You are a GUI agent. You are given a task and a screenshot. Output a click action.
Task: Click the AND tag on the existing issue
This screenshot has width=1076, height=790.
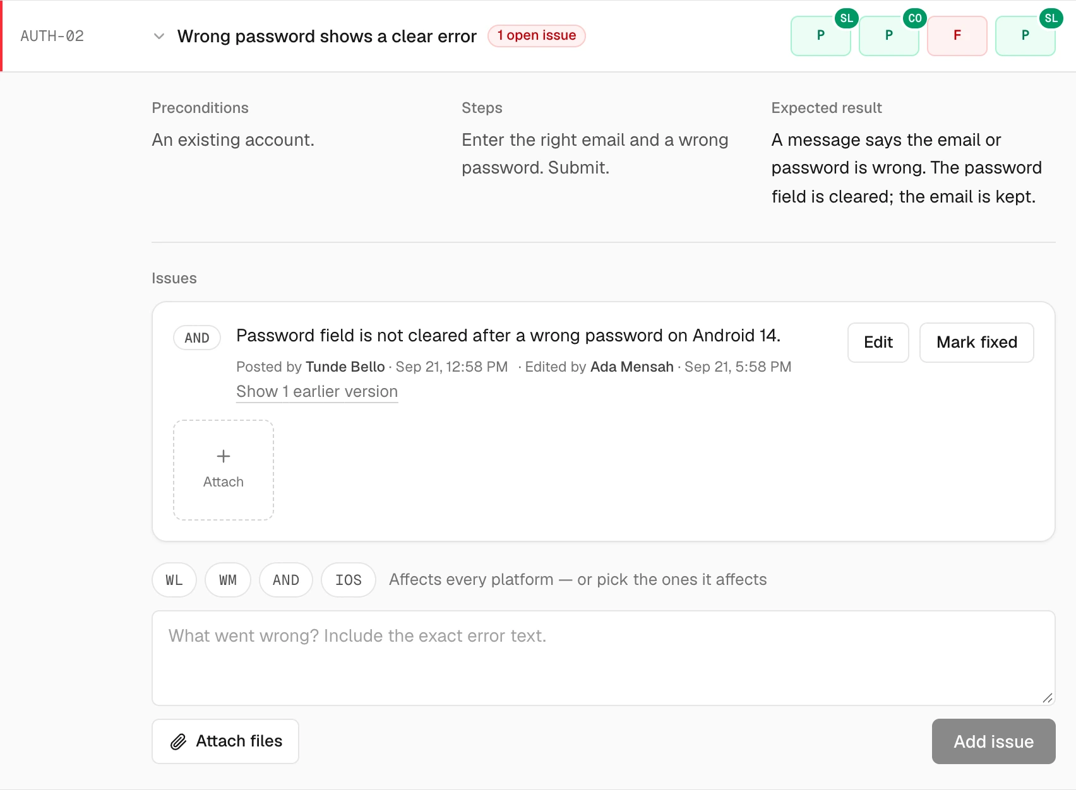coord(197,338)
